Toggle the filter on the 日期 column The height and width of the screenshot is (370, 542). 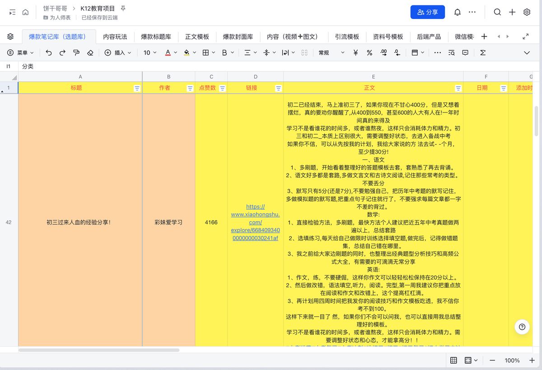(503, 88)
